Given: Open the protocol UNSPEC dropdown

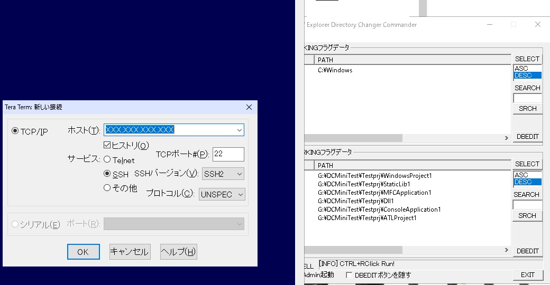Looking at the screenshot, I should pyautogui.click(x=241, y=194).
